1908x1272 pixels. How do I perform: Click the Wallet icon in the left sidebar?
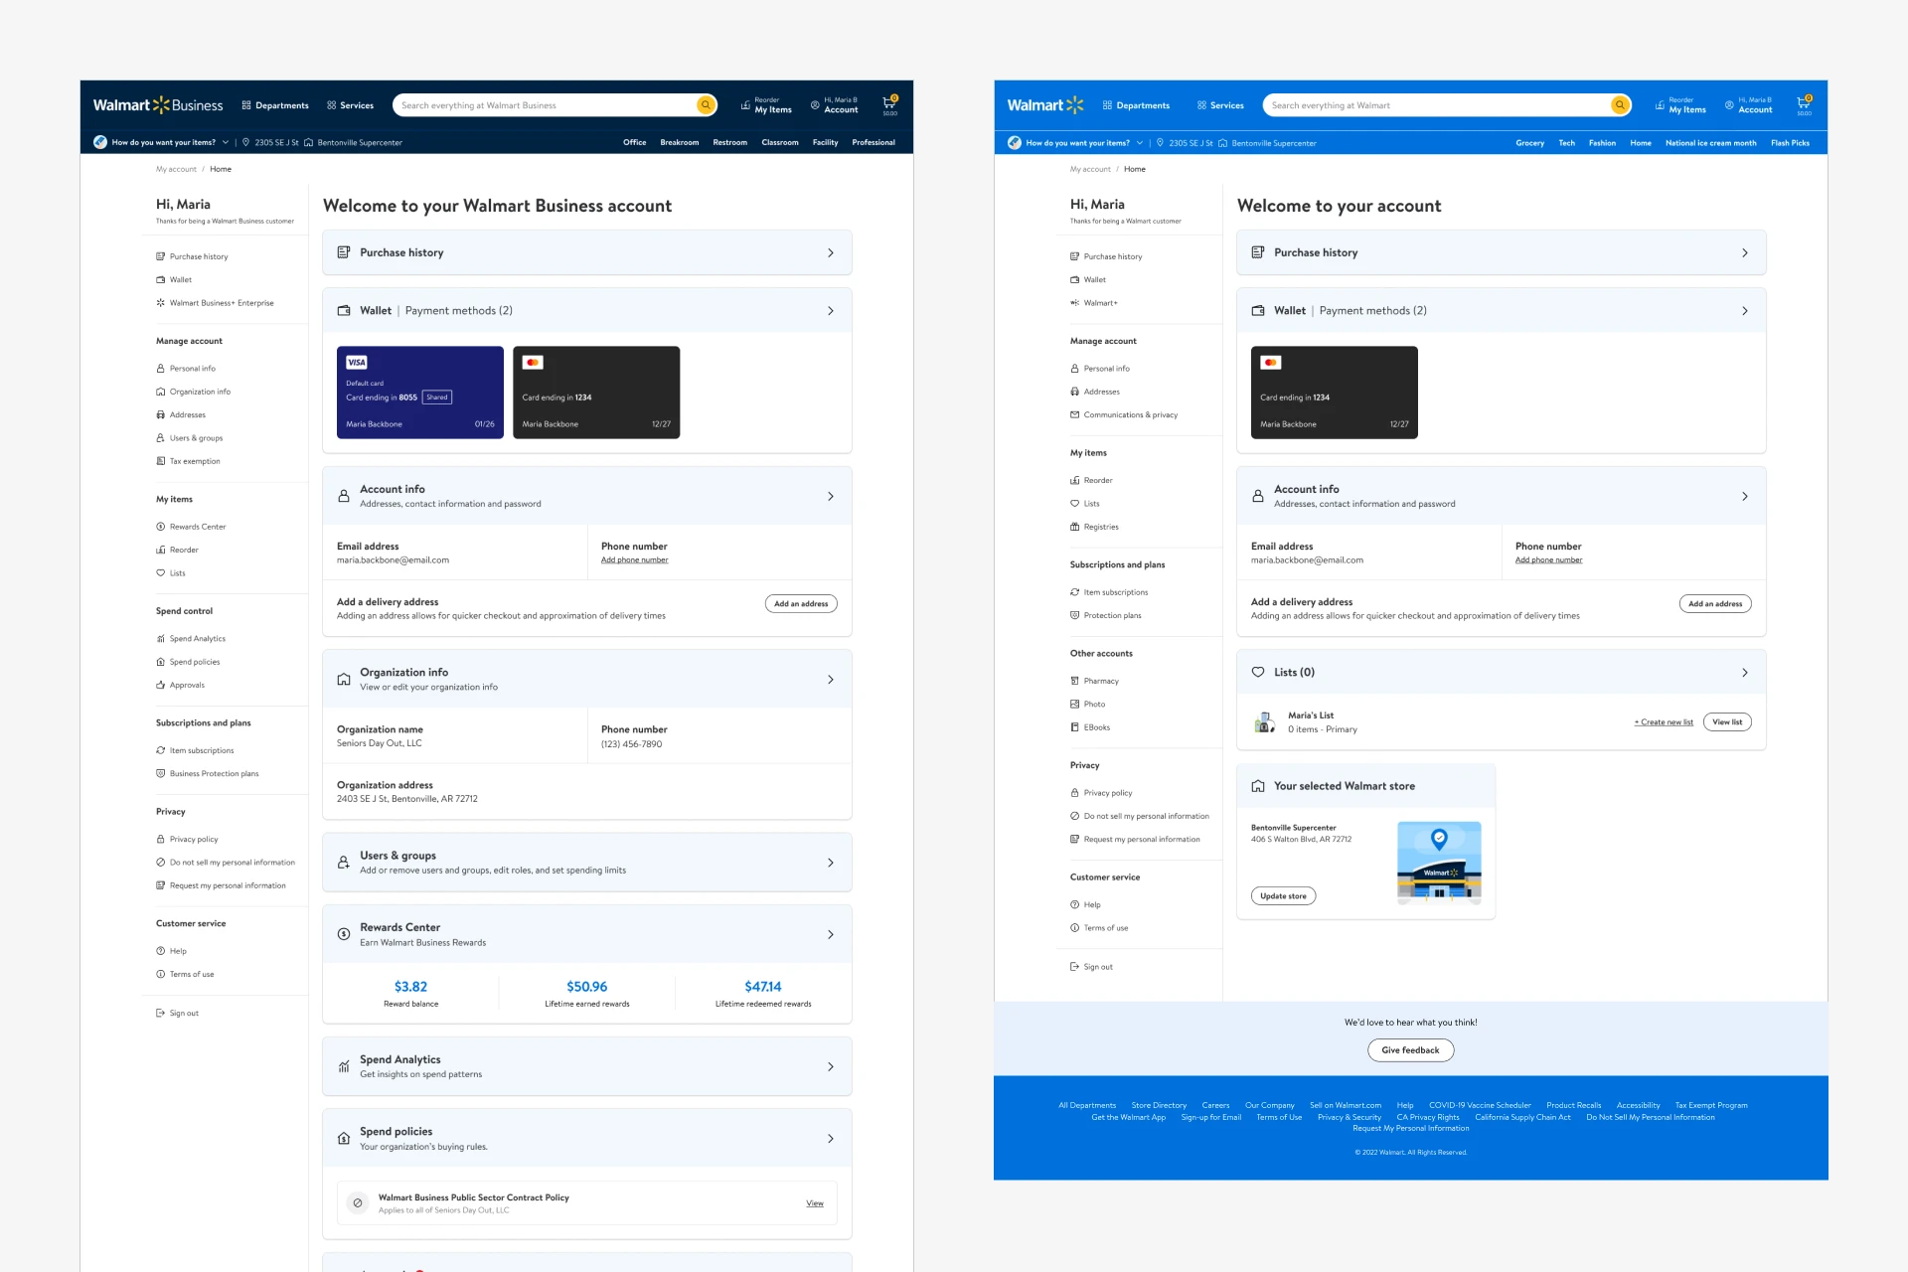pyautogui.click(x=160, y=279)
